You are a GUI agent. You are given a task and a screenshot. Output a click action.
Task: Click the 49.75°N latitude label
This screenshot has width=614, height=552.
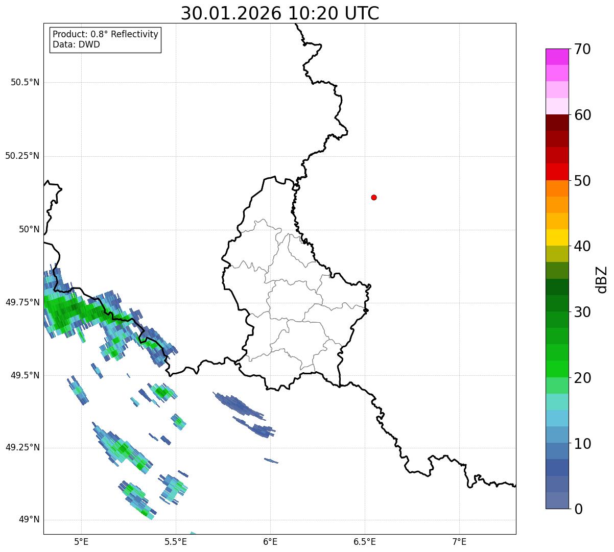[x=22, y=302]
